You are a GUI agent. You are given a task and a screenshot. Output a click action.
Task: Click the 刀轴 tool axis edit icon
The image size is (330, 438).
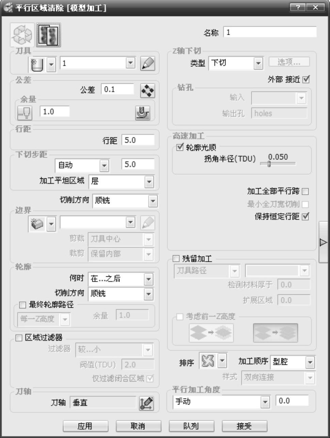tap(146, 403)
